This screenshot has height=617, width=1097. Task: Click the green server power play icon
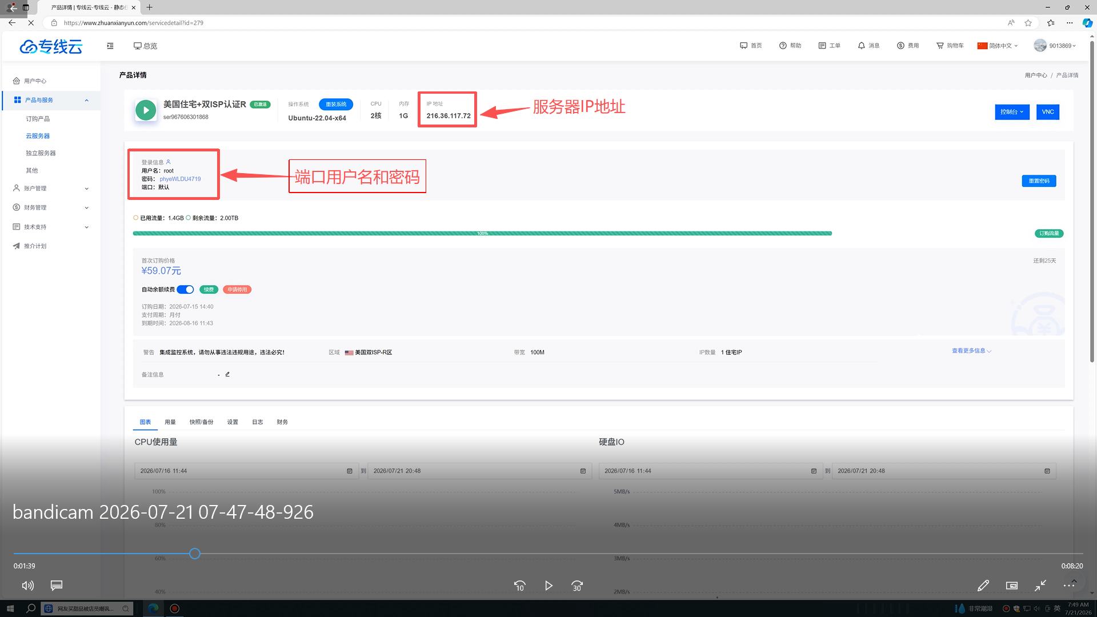146,110
